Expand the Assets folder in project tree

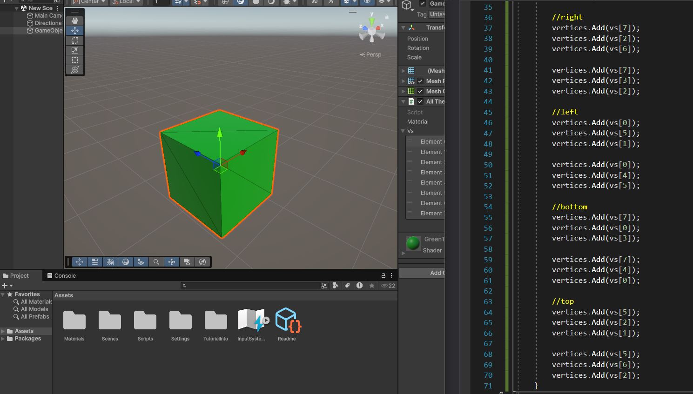[x=3, y=331]
